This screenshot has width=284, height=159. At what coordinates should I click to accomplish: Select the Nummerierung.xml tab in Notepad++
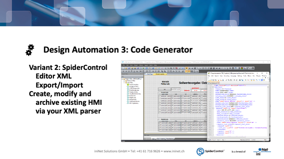click(x=213, y=83)
